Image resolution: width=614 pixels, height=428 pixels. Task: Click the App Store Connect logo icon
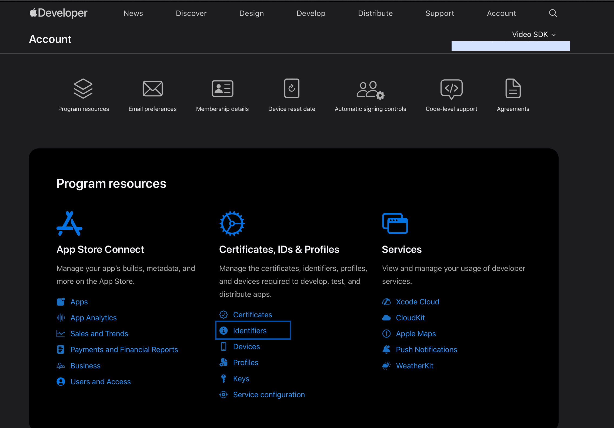coord(69,223)
